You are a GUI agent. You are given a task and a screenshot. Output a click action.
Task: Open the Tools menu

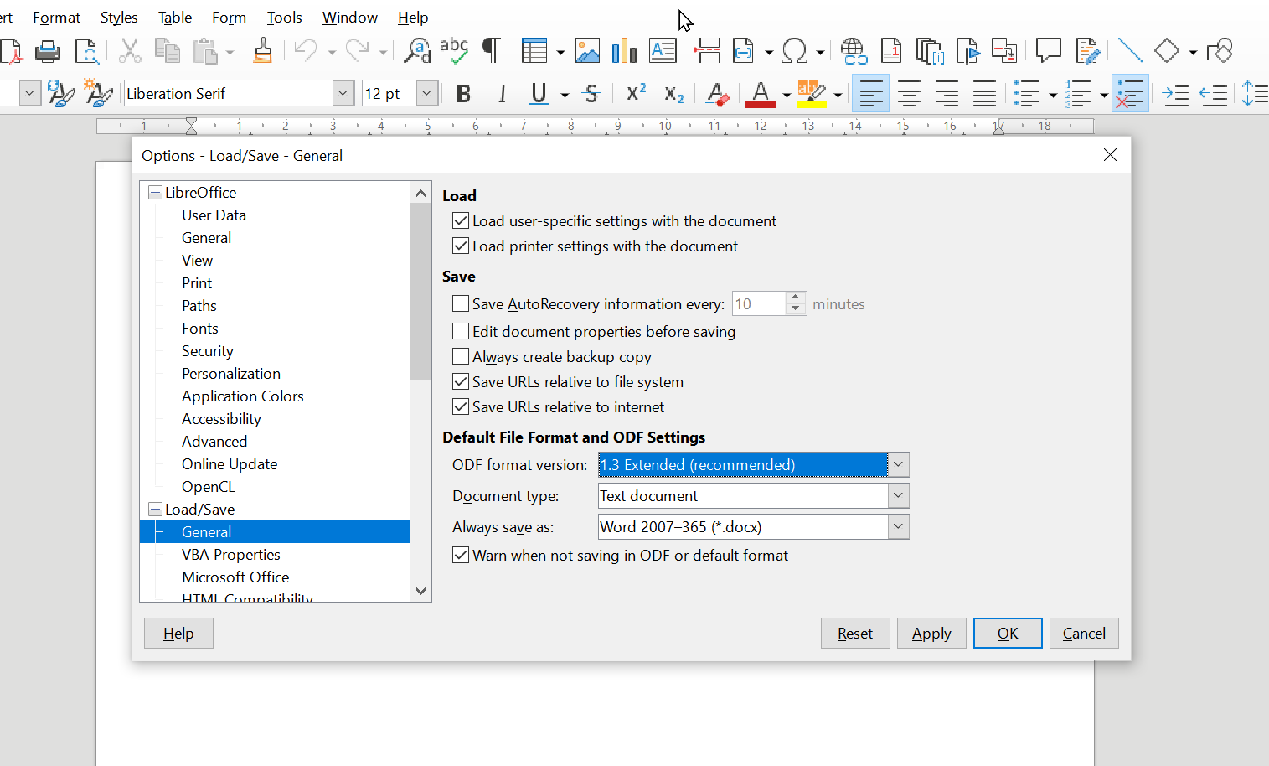click(x=284, y=17)
